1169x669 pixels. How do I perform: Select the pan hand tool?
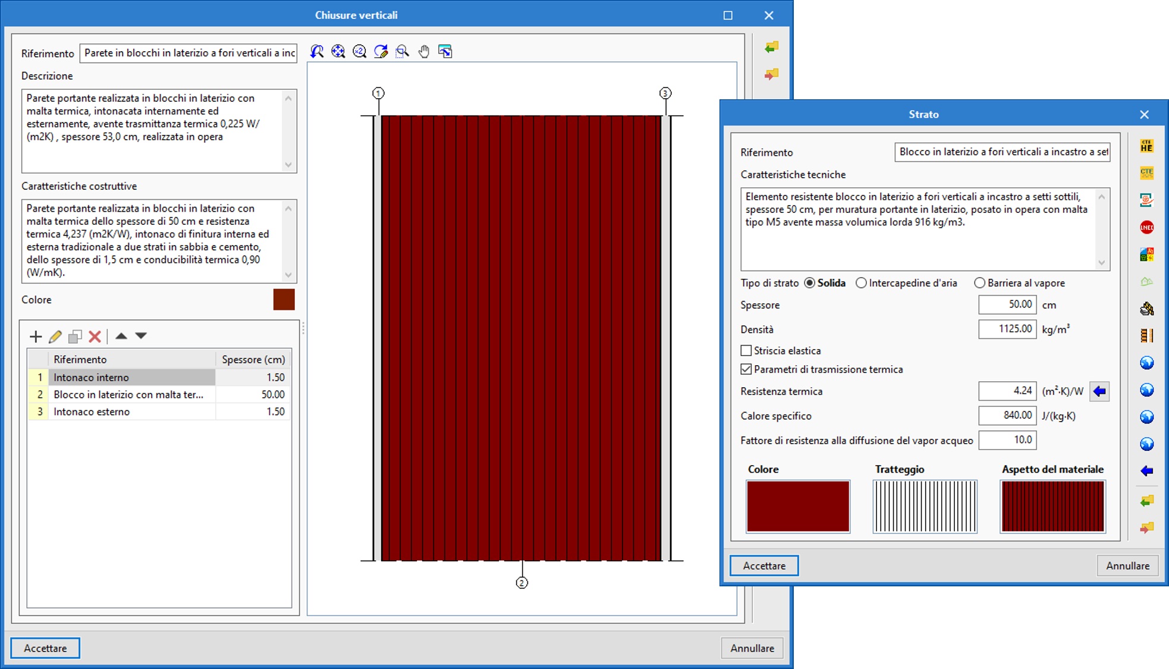point(424,52)
